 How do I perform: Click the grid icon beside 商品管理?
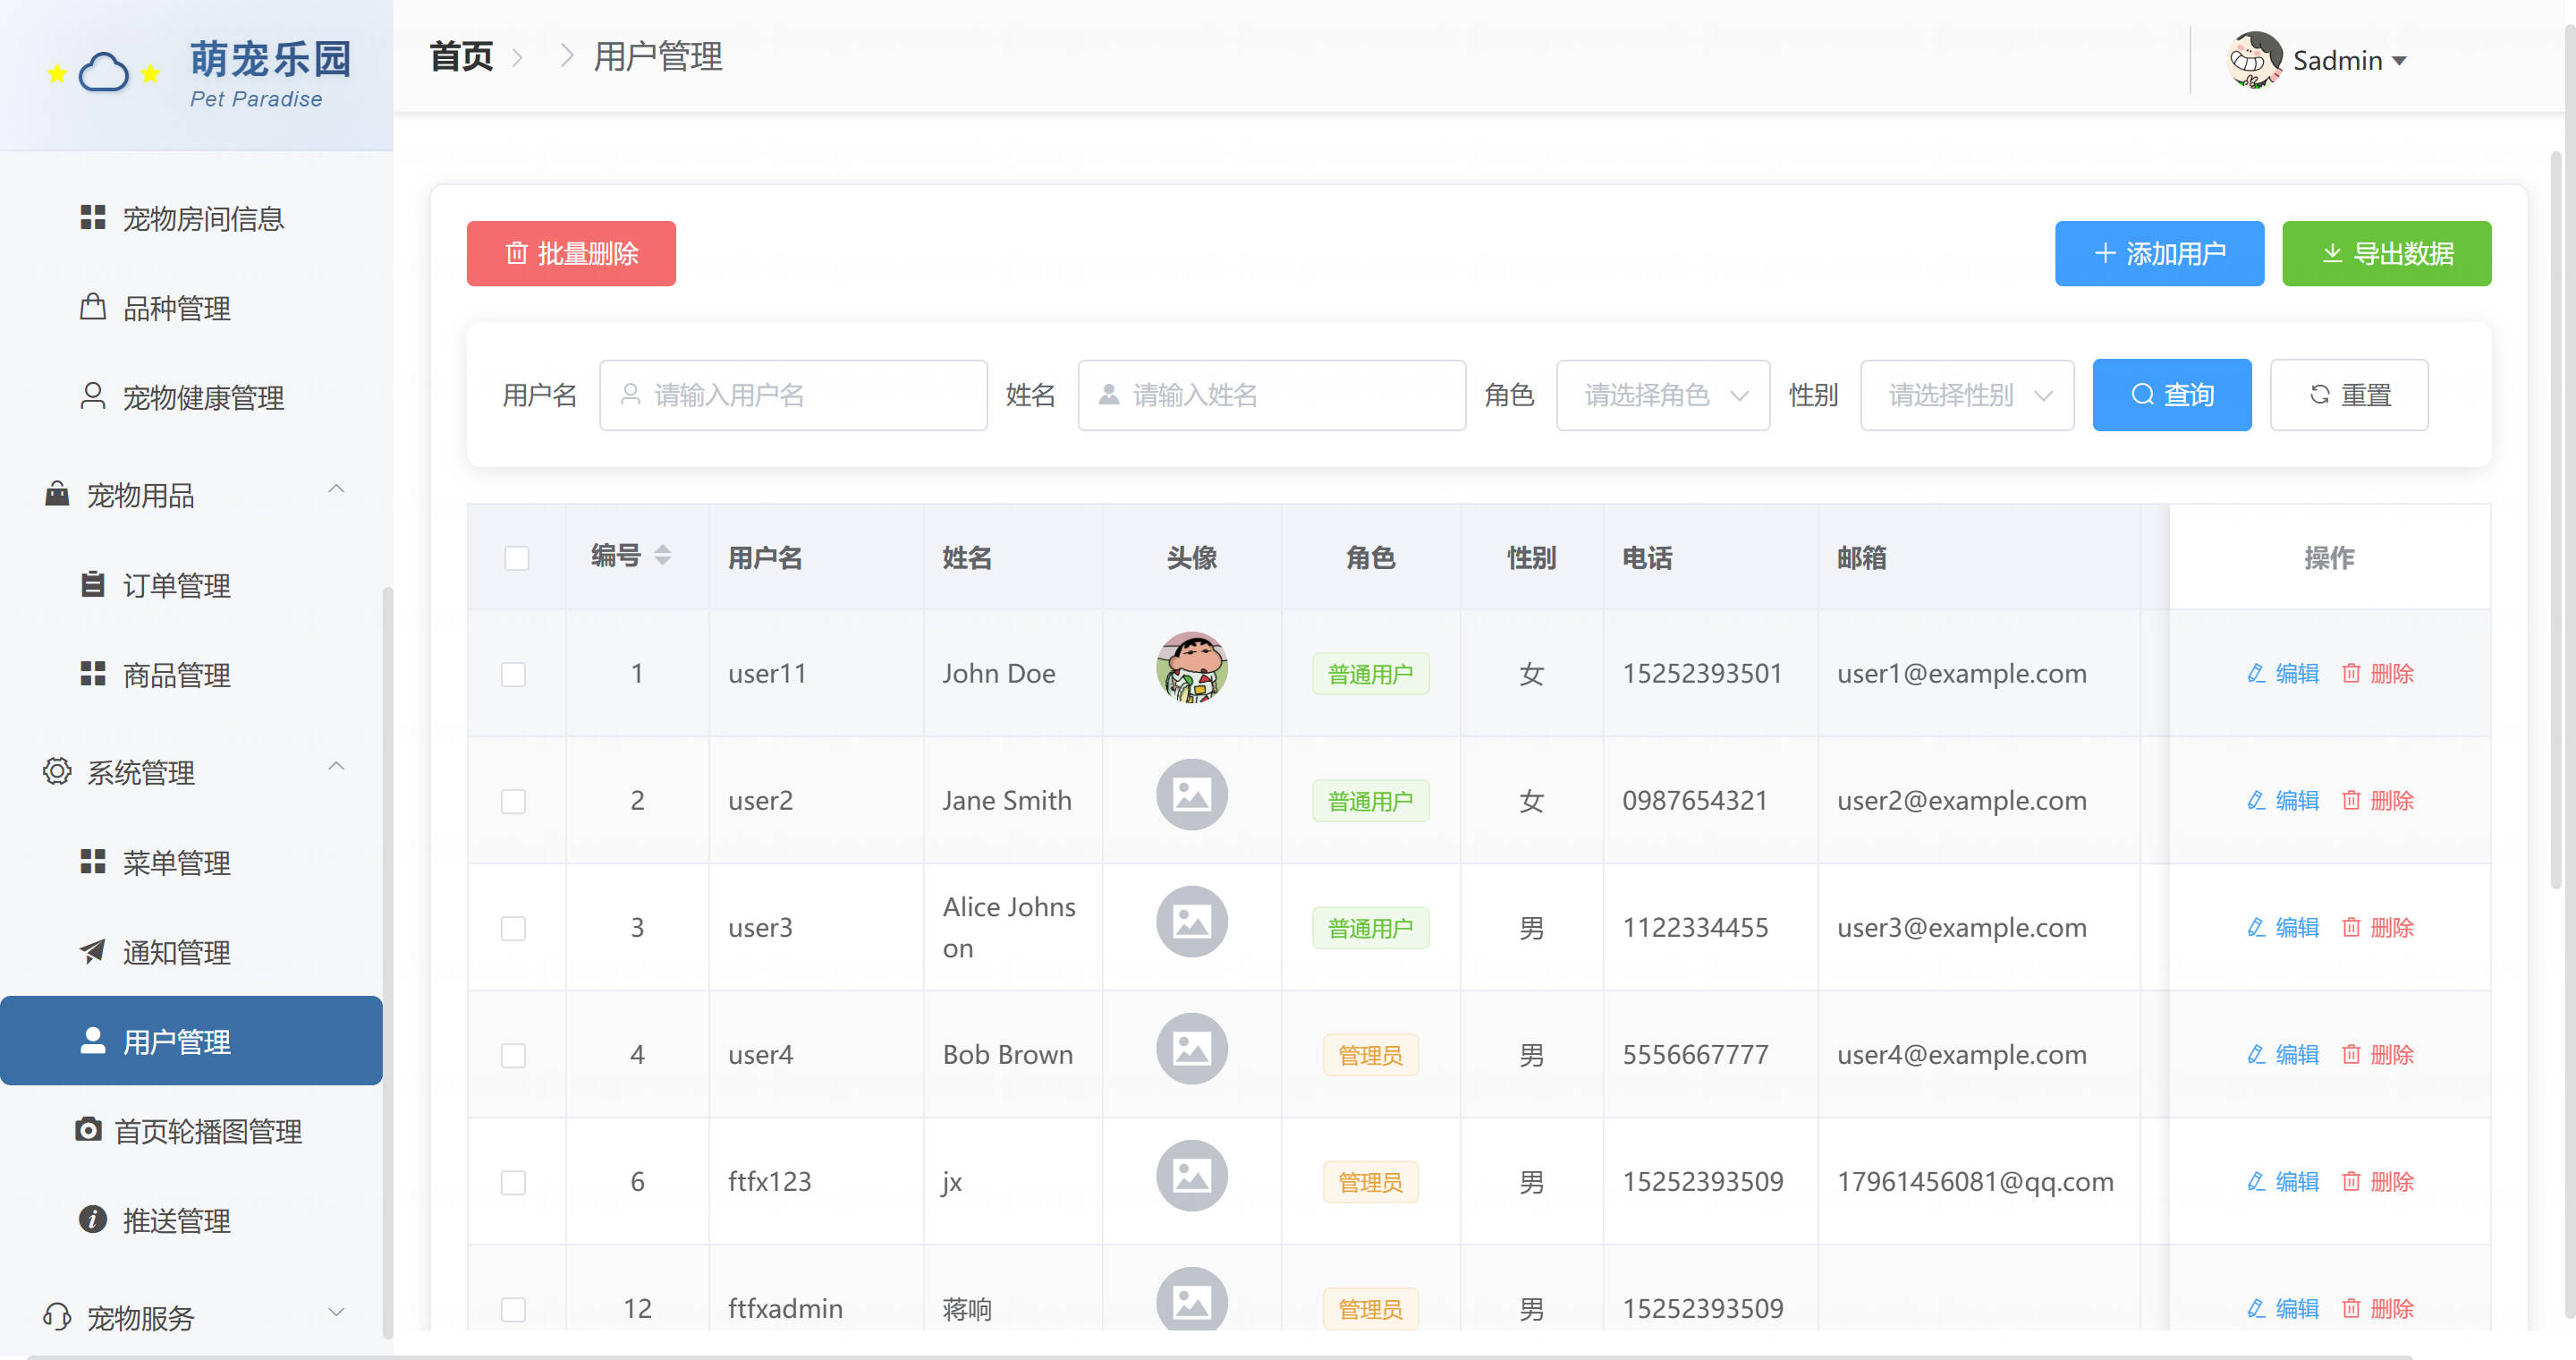[92, 673]
